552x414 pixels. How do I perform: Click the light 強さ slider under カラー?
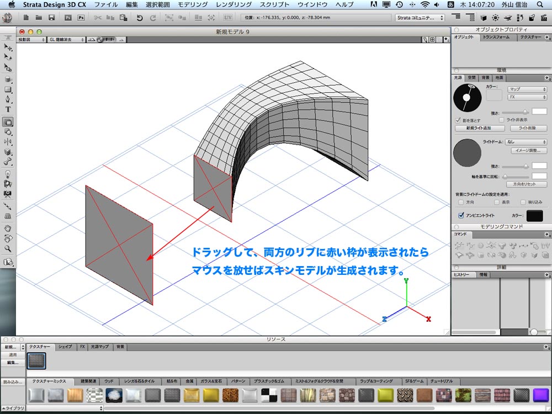click(515, 112)
